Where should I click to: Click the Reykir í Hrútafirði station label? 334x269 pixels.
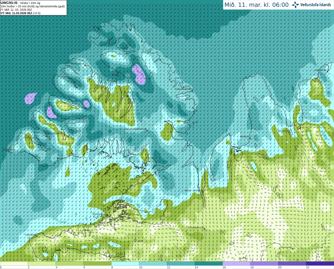point(193,191)
